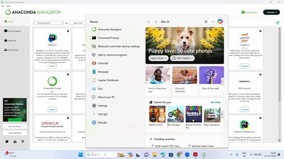Show more games after Rally Champion

click(x=222, y=114)
